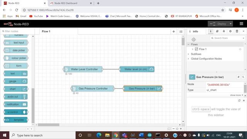The image size is (247, 139).
Task: Click the filter nodes search box
Action: click(17, 31)
